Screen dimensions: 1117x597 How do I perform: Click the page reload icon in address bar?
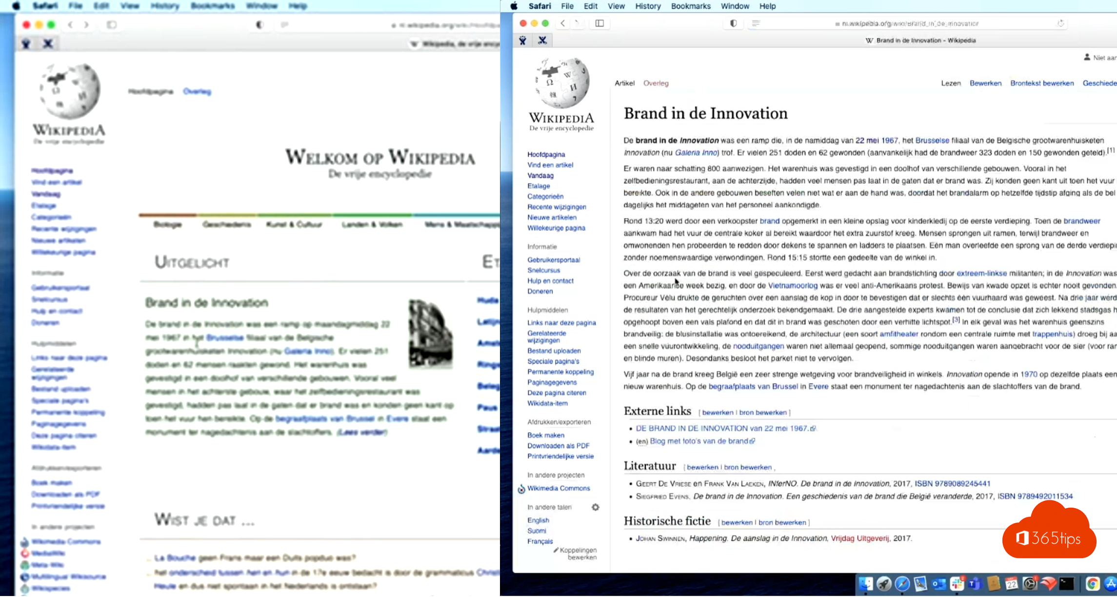point(1060,23)
